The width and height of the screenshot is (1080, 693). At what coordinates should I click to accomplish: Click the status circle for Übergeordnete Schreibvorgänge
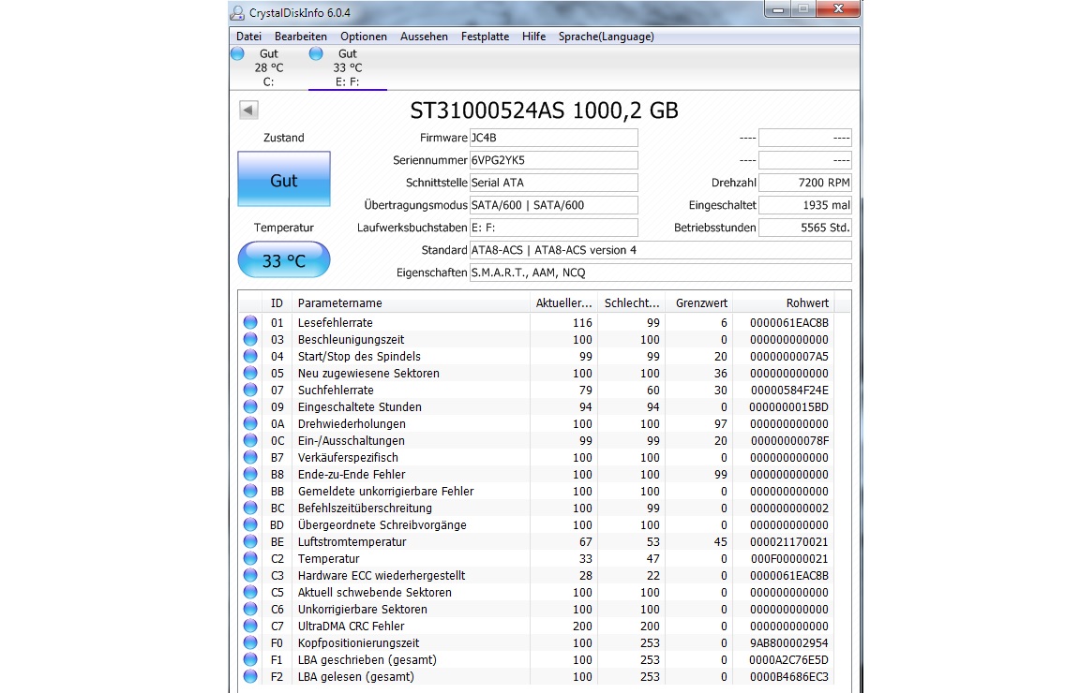click(x=250, y=524)
